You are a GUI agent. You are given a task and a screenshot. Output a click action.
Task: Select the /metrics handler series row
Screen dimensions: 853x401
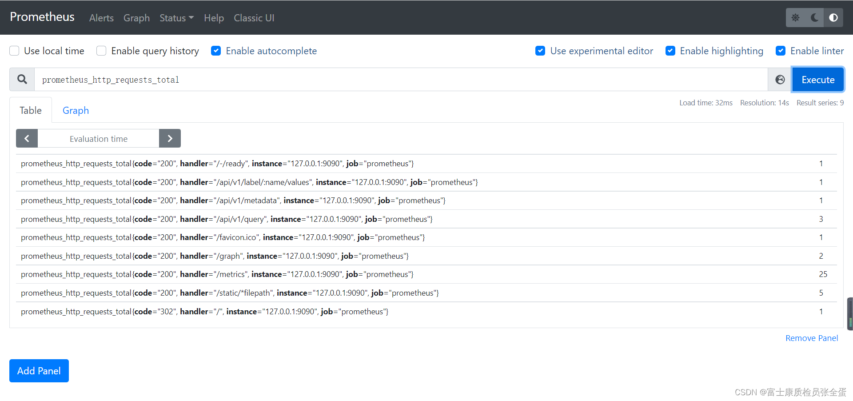click(x=426, y=274)
